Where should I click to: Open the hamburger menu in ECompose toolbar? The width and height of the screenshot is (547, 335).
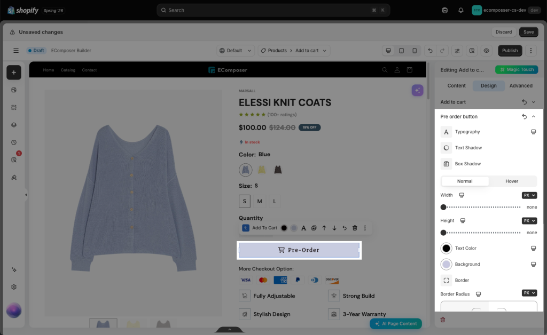(x=15, y=51)
